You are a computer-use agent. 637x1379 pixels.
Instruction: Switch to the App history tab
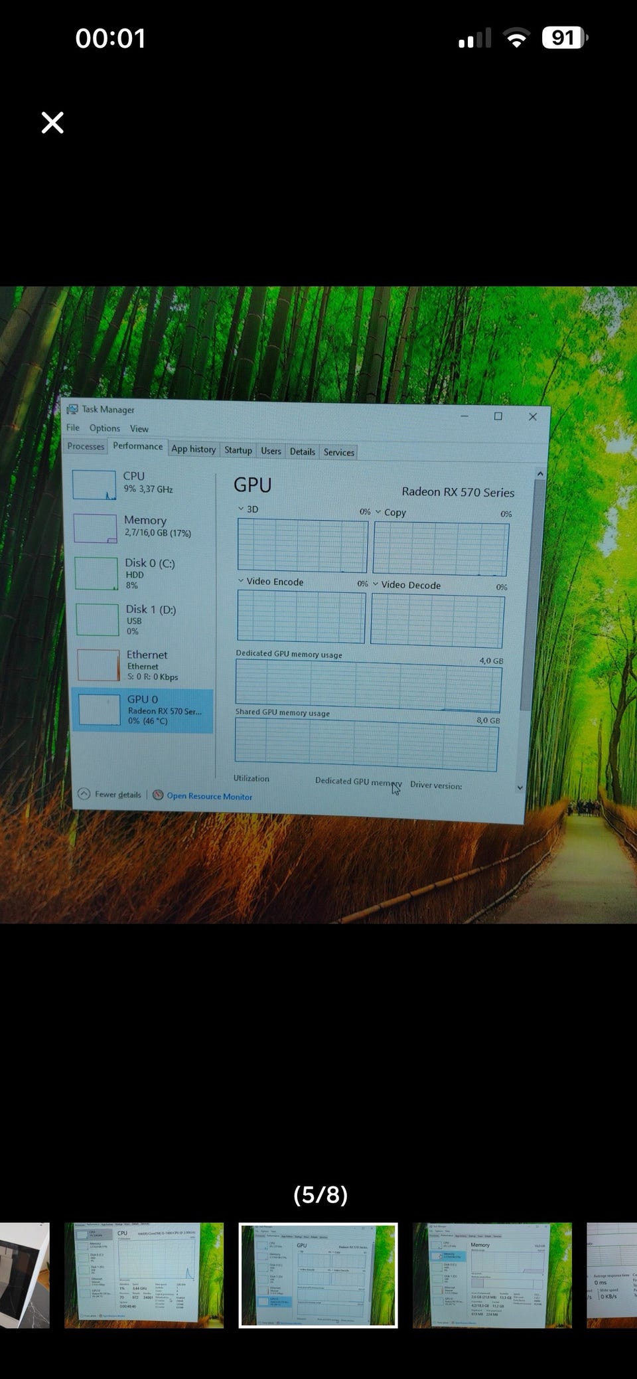pos(193,449)
